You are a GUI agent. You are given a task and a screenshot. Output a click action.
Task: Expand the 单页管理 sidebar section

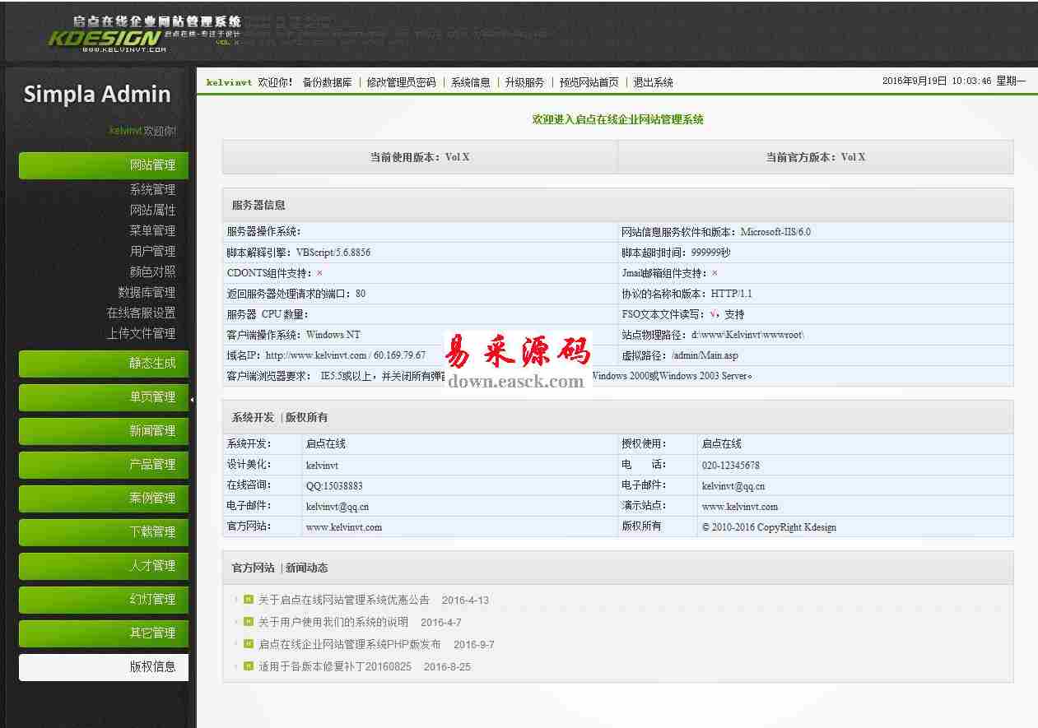point(104,397)
